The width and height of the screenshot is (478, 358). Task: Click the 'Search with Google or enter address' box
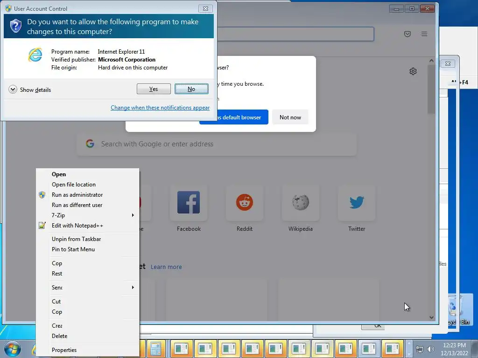217,144
